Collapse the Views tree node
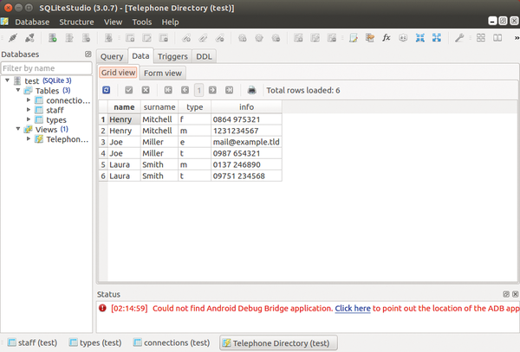The width and height of the screenshot is (520, 352). pyautogui.click(x=18, y=129)
